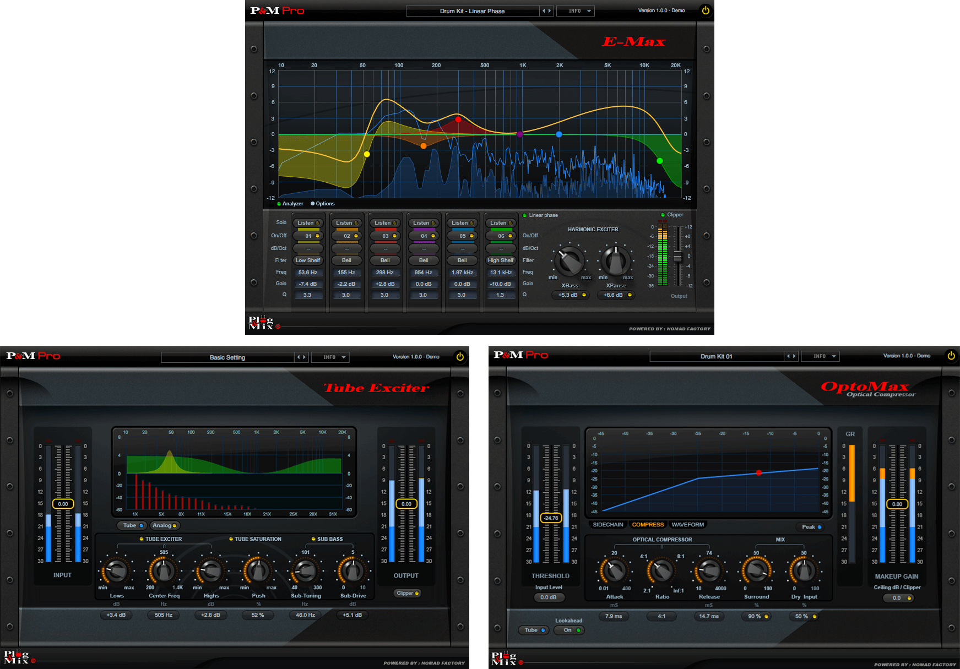Toggle the Linear phase option
The width and height of the screenshot is (960, 669).
[x=540, y=215]
